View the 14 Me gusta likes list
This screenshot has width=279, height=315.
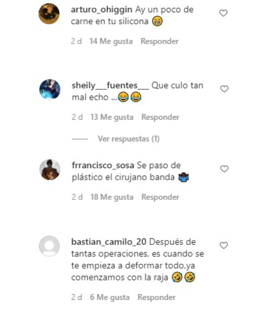pyautogui.click(x=111, y=41)
